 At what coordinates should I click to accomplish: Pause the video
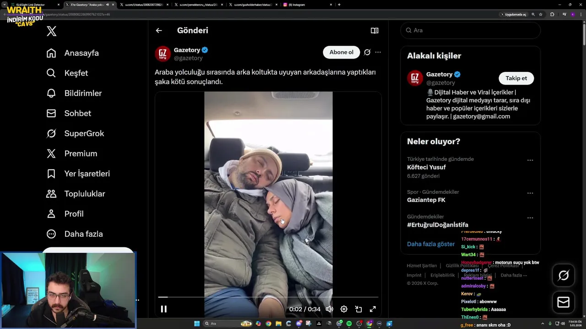click(x=163, y=309)
